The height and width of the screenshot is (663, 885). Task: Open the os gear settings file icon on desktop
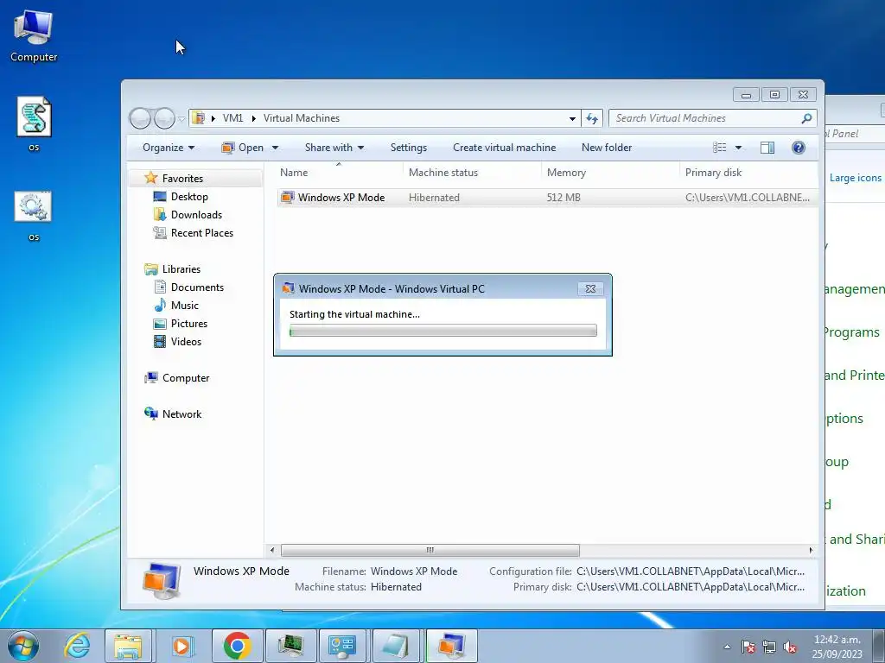[34, 215]
